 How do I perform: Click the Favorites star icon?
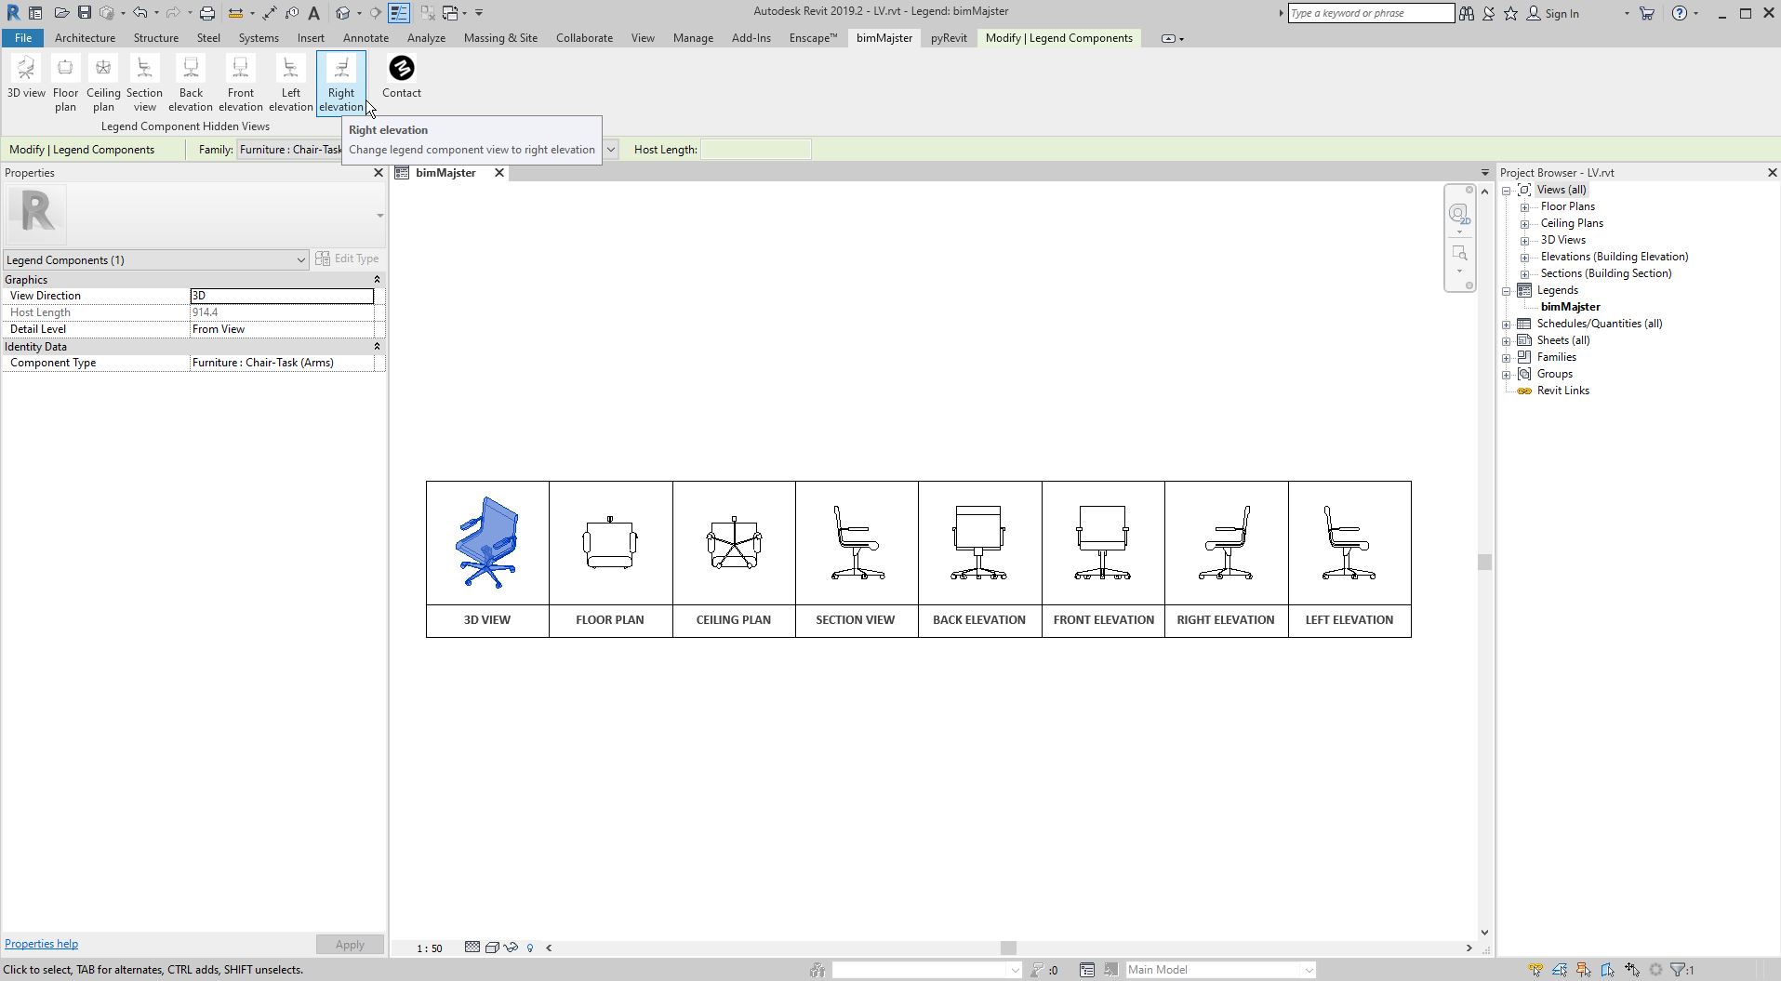[1511, 13]
